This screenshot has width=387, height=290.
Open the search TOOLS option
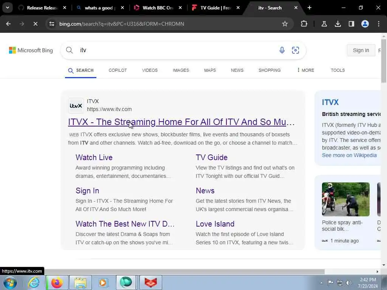[337, 71]
